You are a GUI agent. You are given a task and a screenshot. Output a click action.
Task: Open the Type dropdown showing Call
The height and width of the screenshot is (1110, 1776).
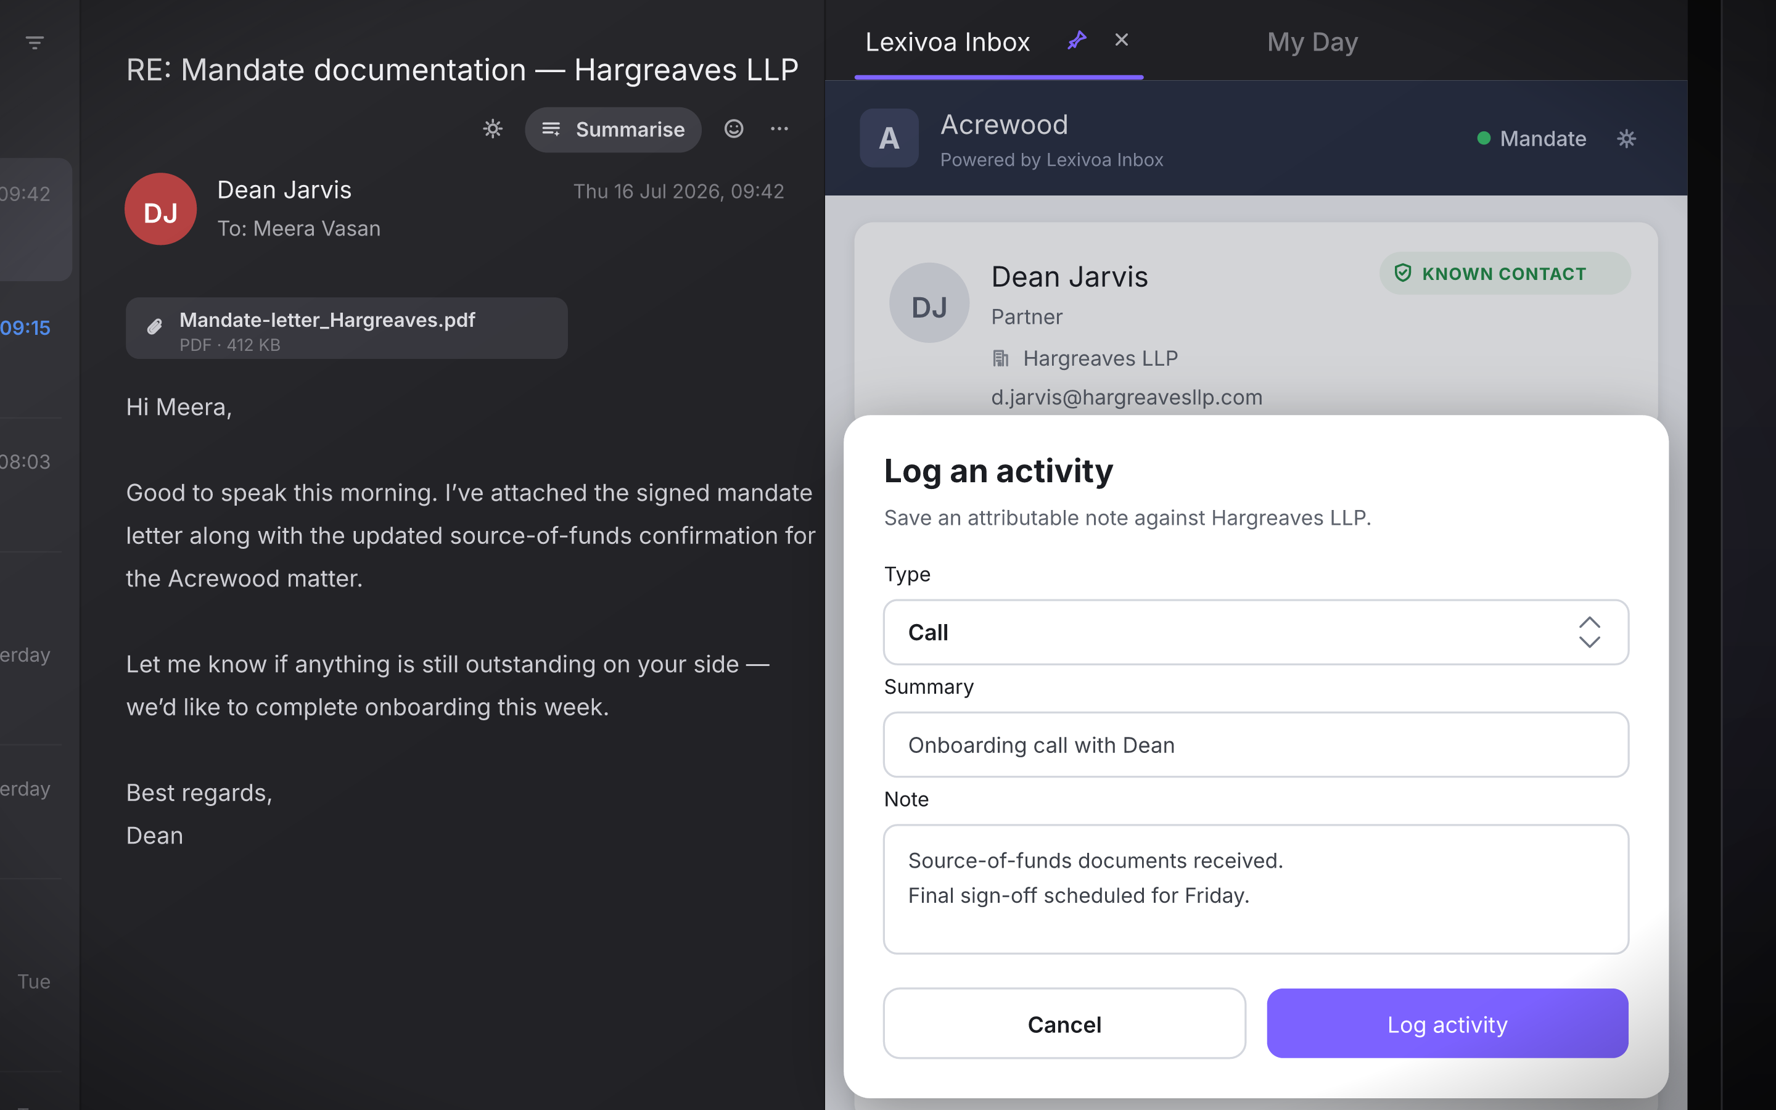click(1256, 632)
